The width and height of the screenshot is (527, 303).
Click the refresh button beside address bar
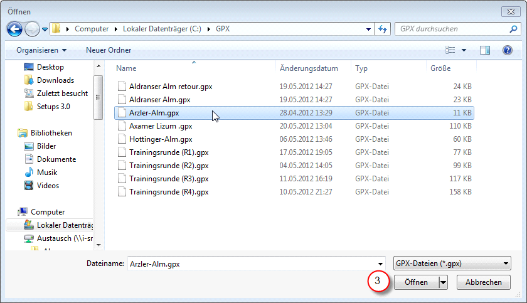[x=383, y=29]
